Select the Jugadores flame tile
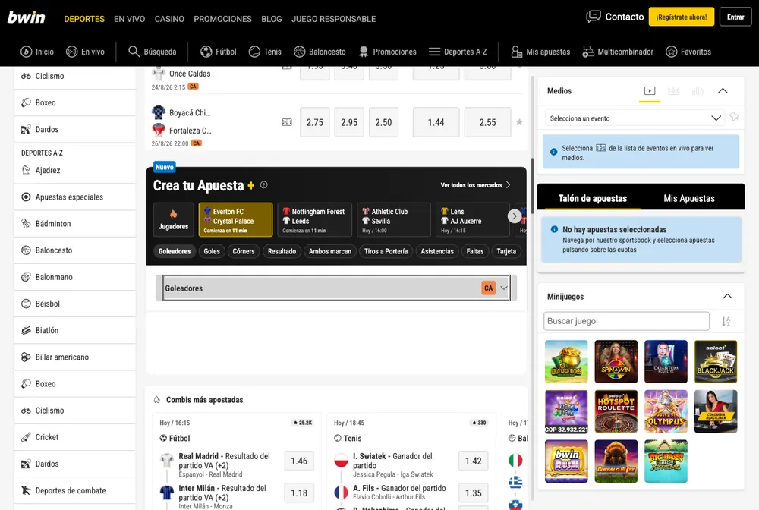 pyautogui.click(x=173, y=219)
